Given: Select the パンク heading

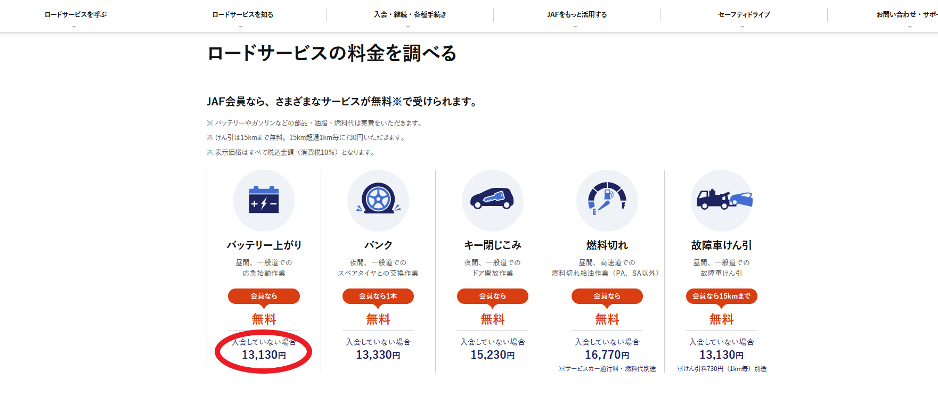Looking at the screenshot, I should point(378,245).
